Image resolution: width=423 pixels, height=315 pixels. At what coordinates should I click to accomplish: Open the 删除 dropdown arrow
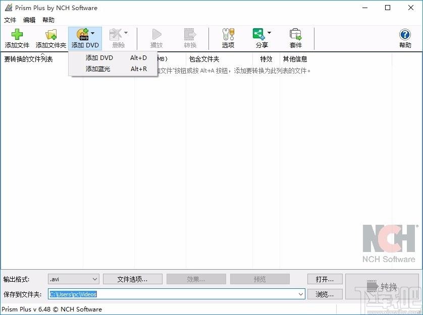coord(126,33)
